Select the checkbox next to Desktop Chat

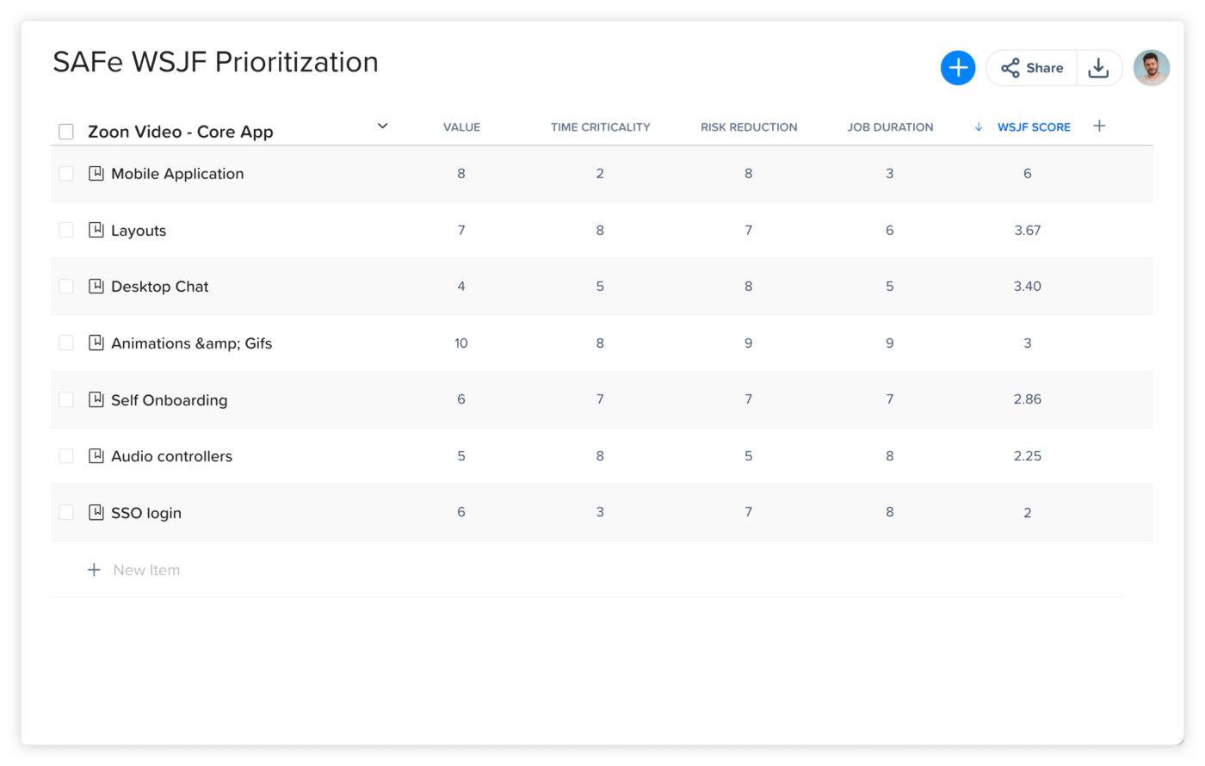[66, 286]
